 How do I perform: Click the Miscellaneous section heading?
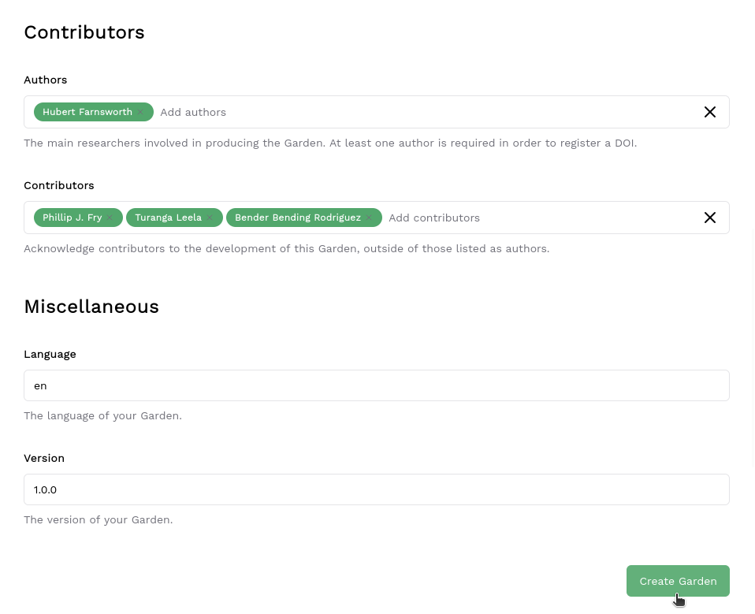pos(91,307)
